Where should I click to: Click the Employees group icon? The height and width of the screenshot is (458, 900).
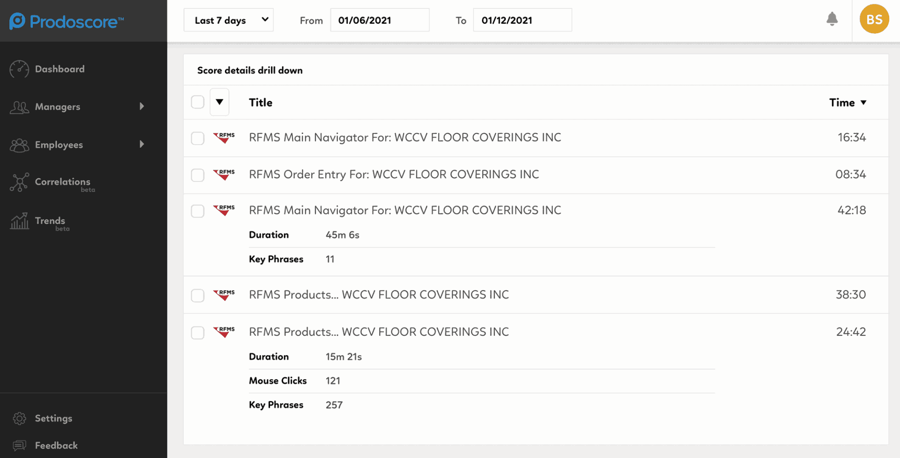click(19, 145)
